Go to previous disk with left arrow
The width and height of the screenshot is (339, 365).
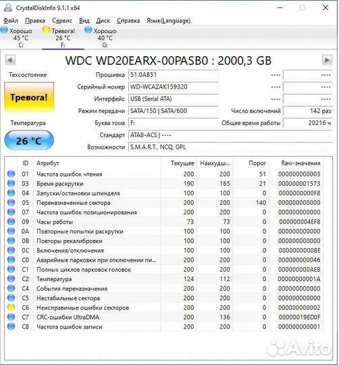(10, 60)
